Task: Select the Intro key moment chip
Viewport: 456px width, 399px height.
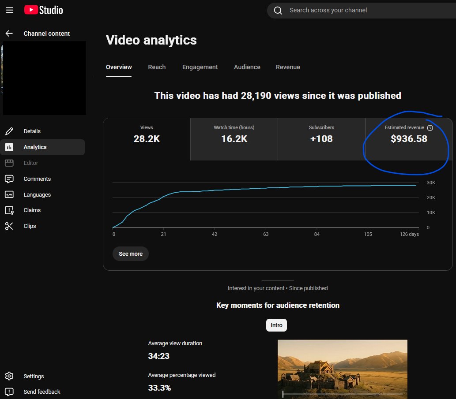Action: 276,325
